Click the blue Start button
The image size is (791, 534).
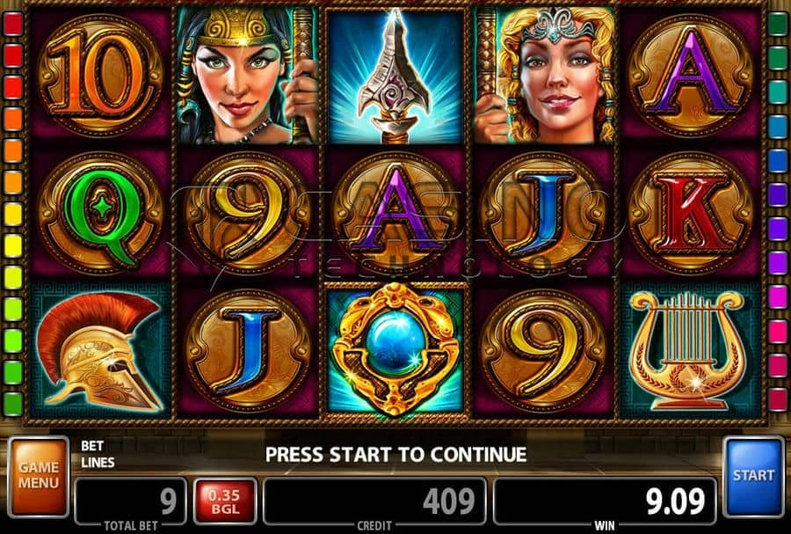[x=753, y=477]
